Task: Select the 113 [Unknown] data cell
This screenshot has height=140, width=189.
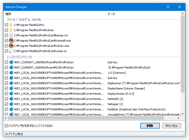Action: [117, 73]
